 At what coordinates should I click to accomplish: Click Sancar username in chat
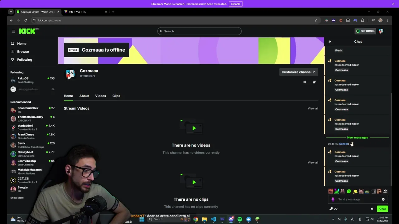[344, 144]
